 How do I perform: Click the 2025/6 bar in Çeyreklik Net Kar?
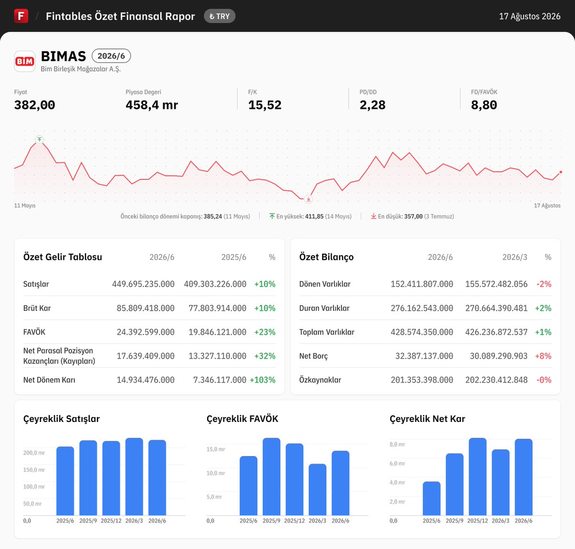click(432, 499)
